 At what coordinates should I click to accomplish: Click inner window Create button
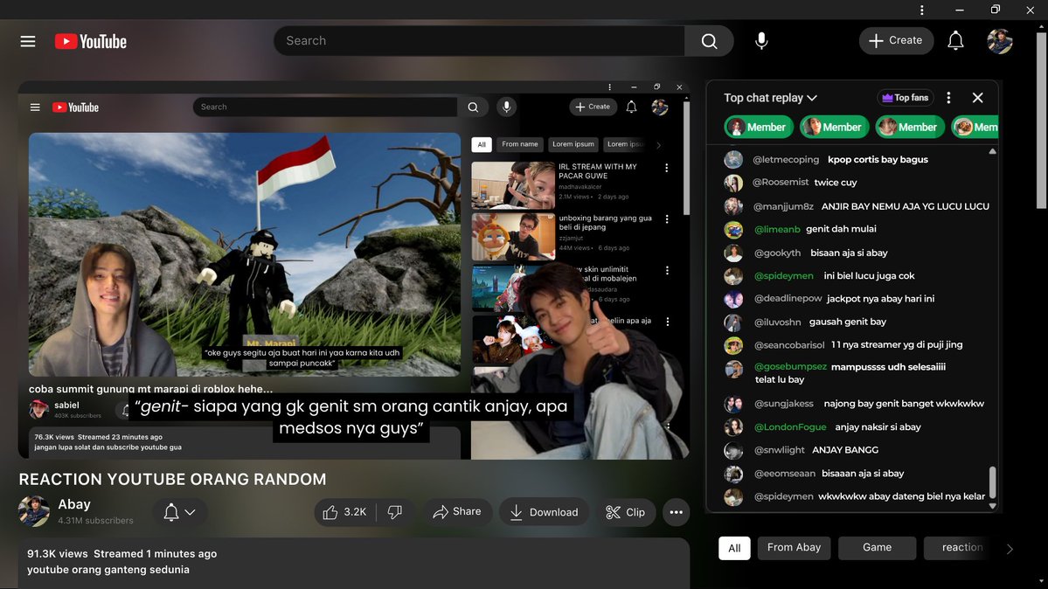point(593,107)
